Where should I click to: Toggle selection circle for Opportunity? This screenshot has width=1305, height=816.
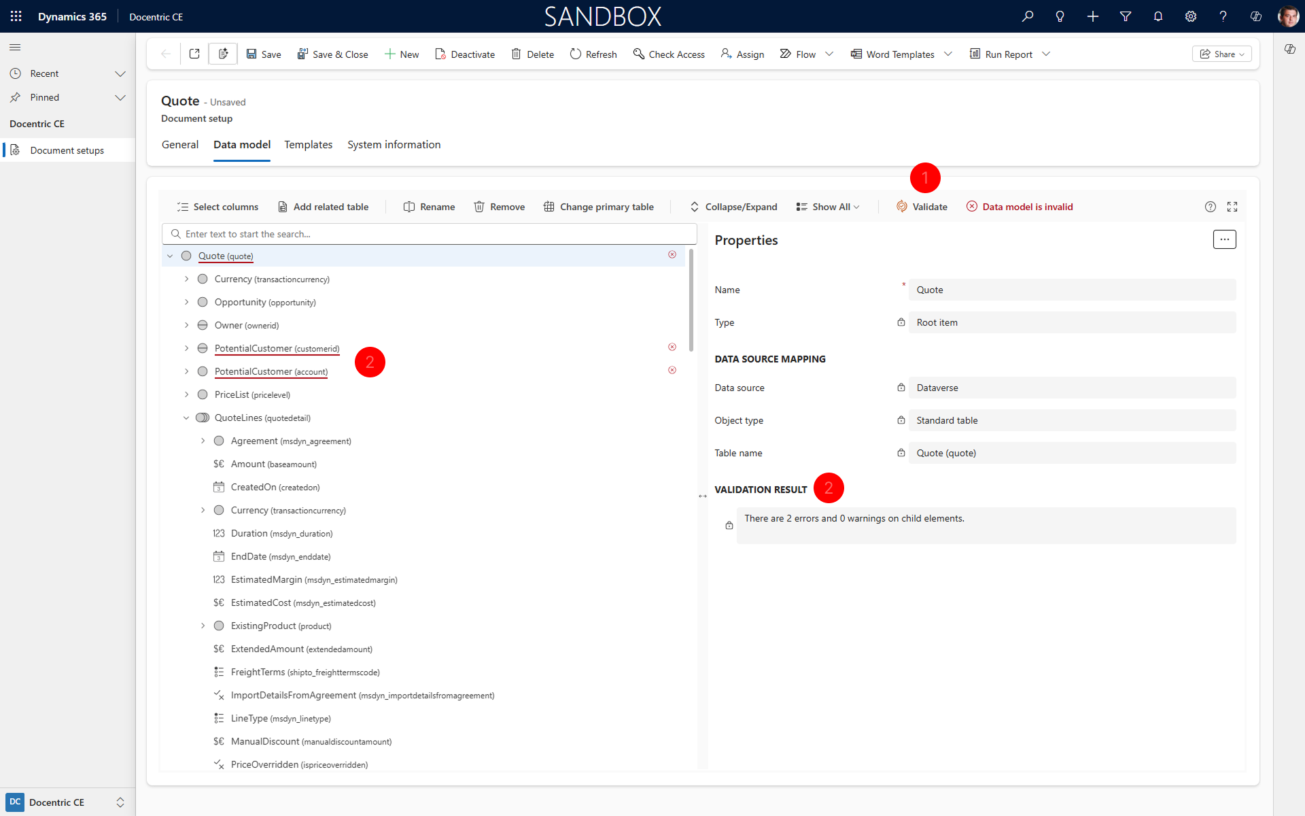(x=203, y=302)
